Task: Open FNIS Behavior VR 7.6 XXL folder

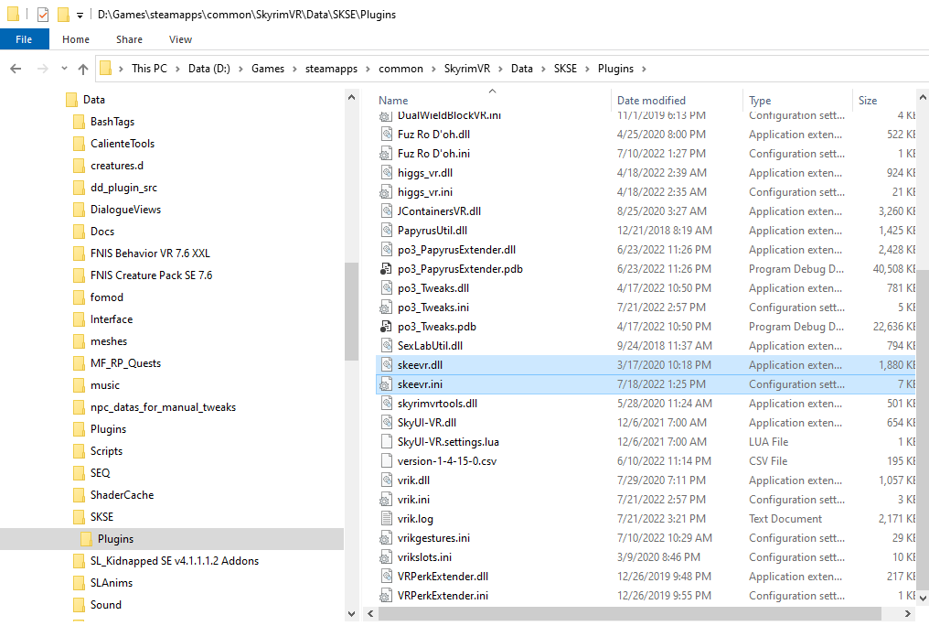Action: (x=150, y=254)
